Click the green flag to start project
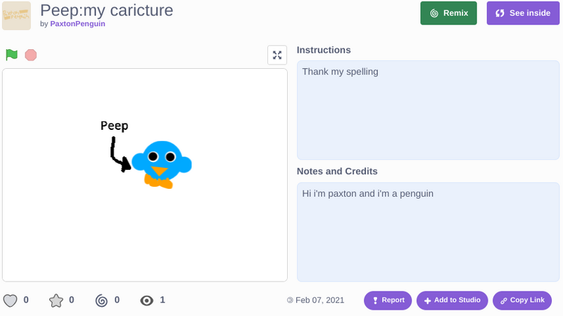 pyautogui.click(x=11, y=55)
